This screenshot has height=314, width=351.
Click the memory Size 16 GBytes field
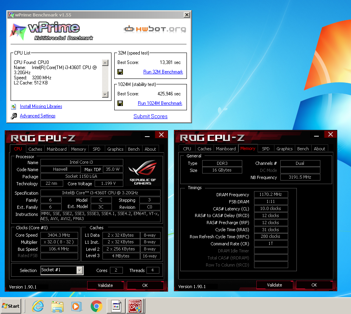point(222,170)
